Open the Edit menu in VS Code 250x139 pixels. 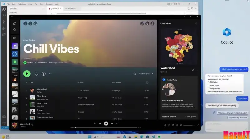pos(14,4)
